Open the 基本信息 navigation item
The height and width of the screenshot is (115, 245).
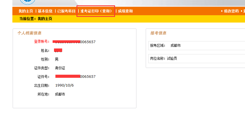pyautogui.click(x=45, y=11)
